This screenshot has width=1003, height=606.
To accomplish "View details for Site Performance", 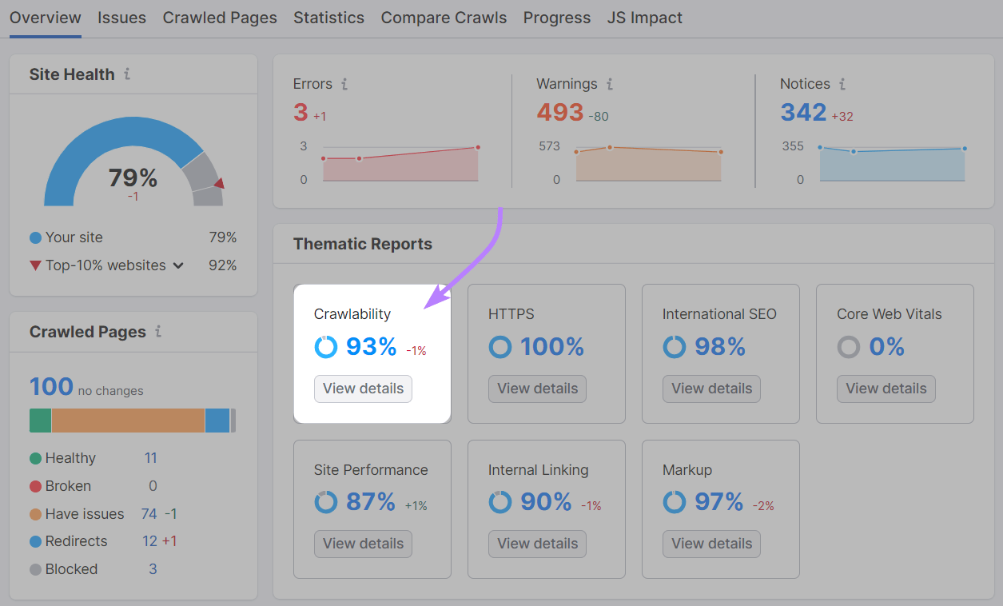I will (x=363, y=544).
